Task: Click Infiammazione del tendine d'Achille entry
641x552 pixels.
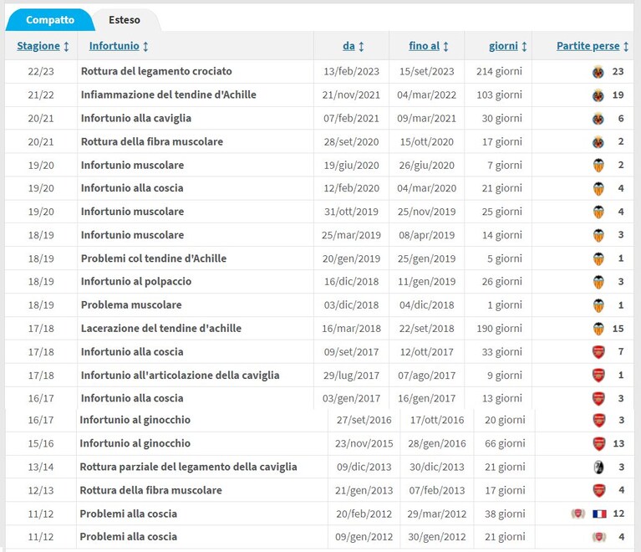Action: pyautogui.click(x=169, y=95)
